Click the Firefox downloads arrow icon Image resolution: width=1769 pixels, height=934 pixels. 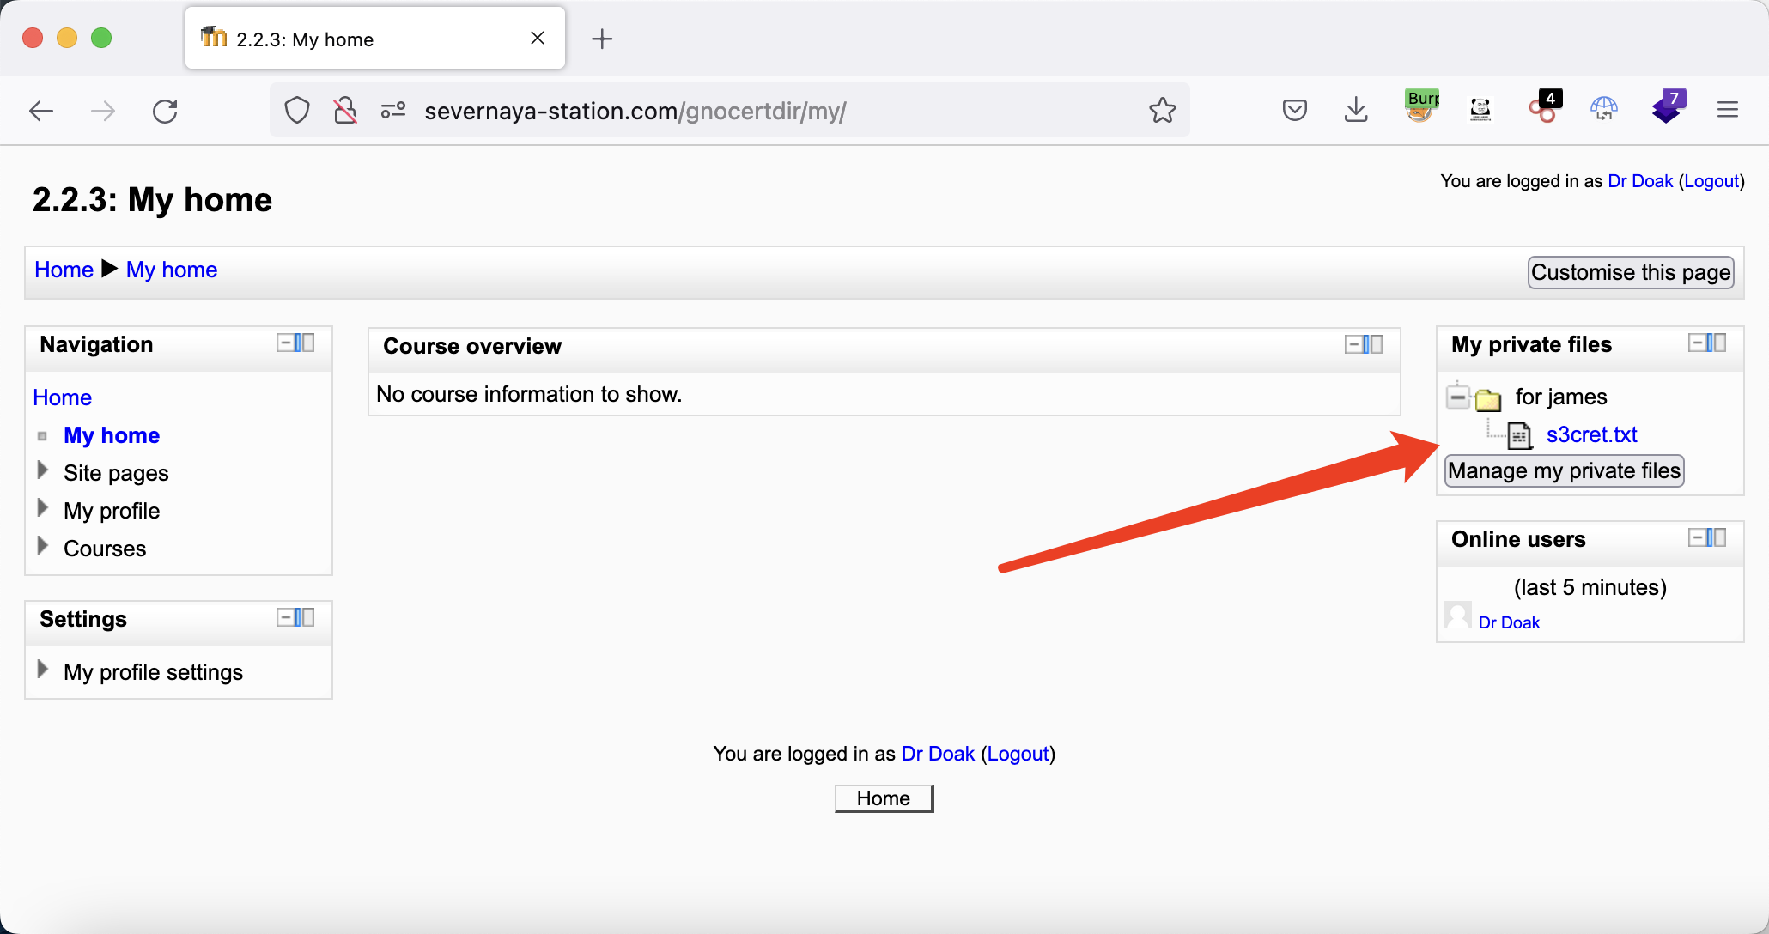coord(1356,110)
